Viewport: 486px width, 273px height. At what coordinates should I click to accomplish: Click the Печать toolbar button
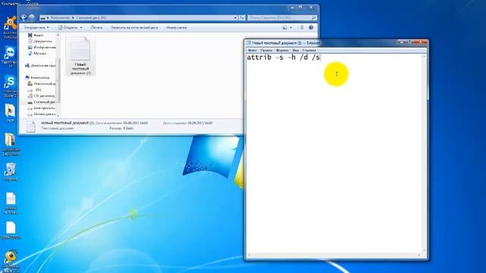click(96, 27)
